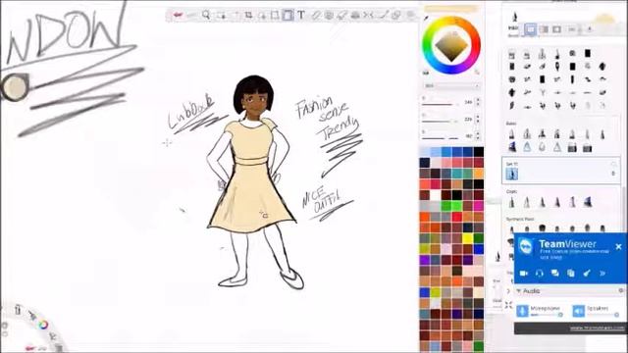628x353 pixels.
Task: Open the teamviewer.com link
Action: point(597,328)
